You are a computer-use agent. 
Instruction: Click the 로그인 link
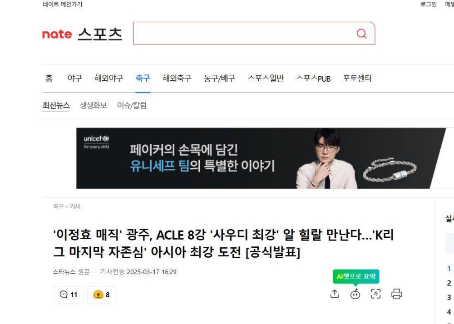pyautogui.click(x=428, y=5)
